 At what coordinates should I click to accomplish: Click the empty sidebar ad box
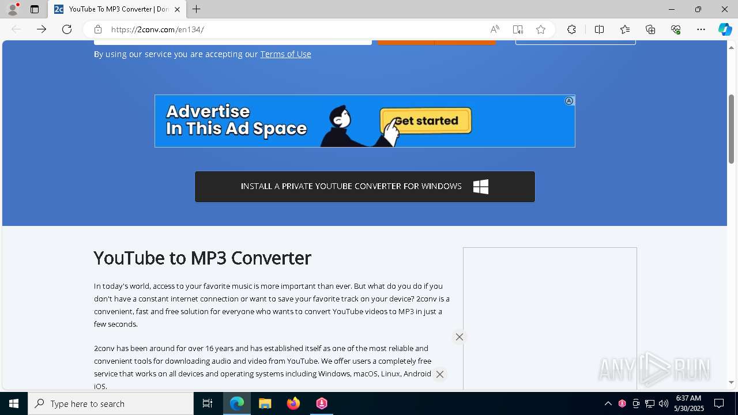[x=550, y=319]
